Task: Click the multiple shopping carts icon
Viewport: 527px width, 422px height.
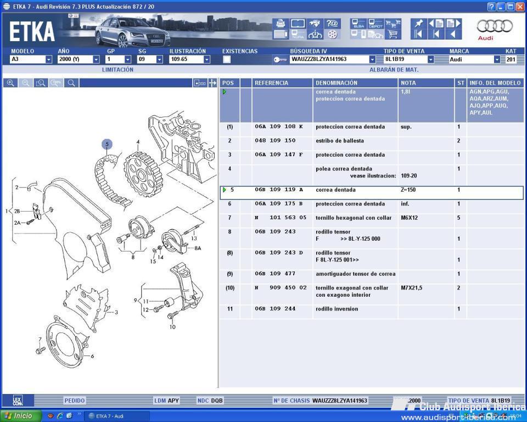Action: pos(393,23)
